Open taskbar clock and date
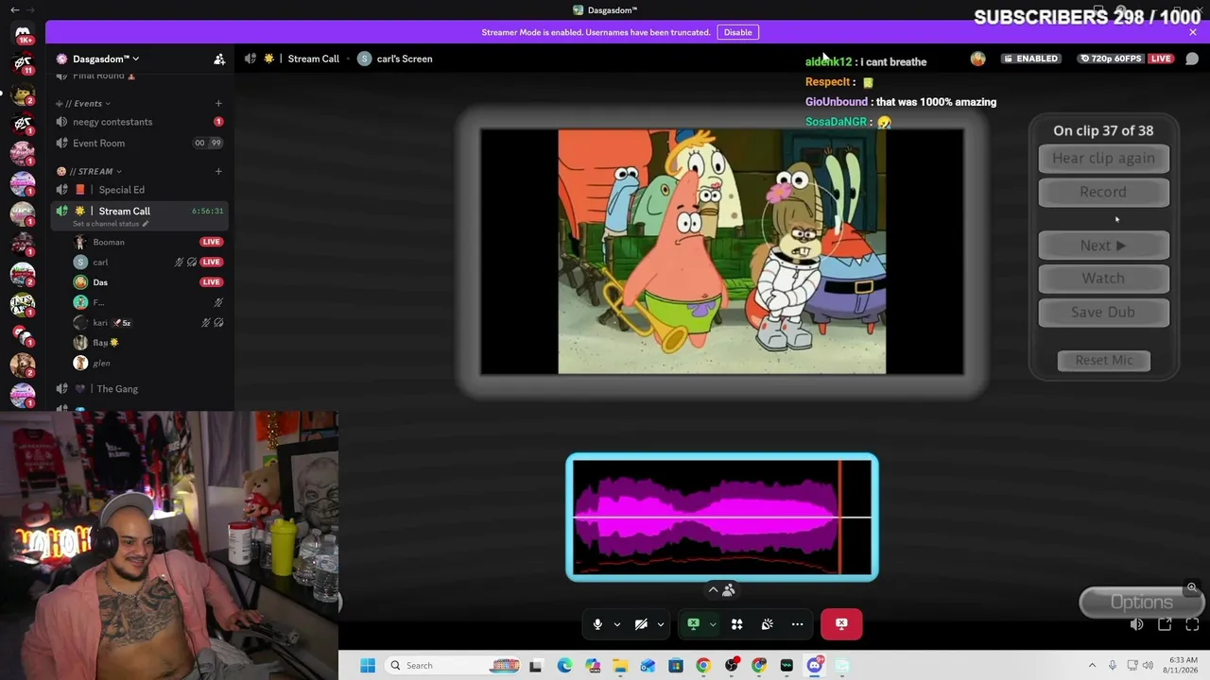This screenshot has height=680, width=1210. click(x=1183, y=666)
